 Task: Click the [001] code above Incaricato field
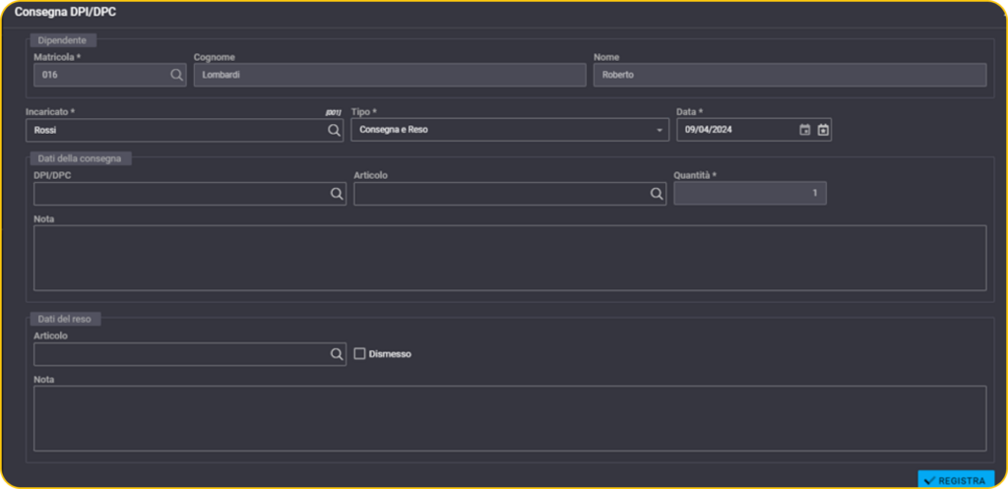coord(333,112)
